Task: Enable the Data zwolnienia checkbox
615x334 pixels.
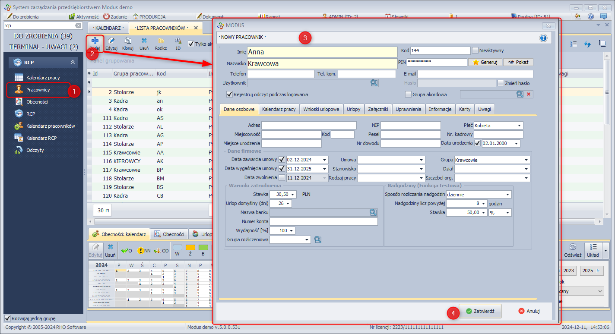Action: [282, 177]
